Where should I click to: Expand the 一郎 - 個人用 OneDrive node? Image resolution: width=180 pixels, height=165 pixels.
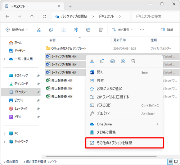5,59
